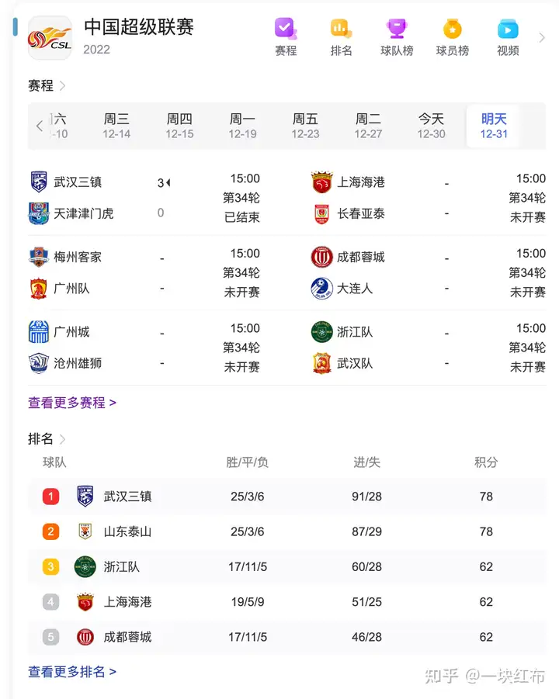Click the 梅州客家 team badge
This screenshot has height=699, width=559.
coord(39,257)
